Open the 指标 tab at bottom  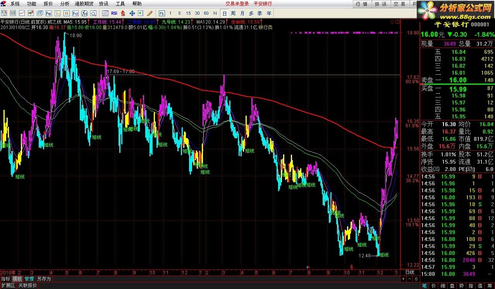click(x=5, y=279)
